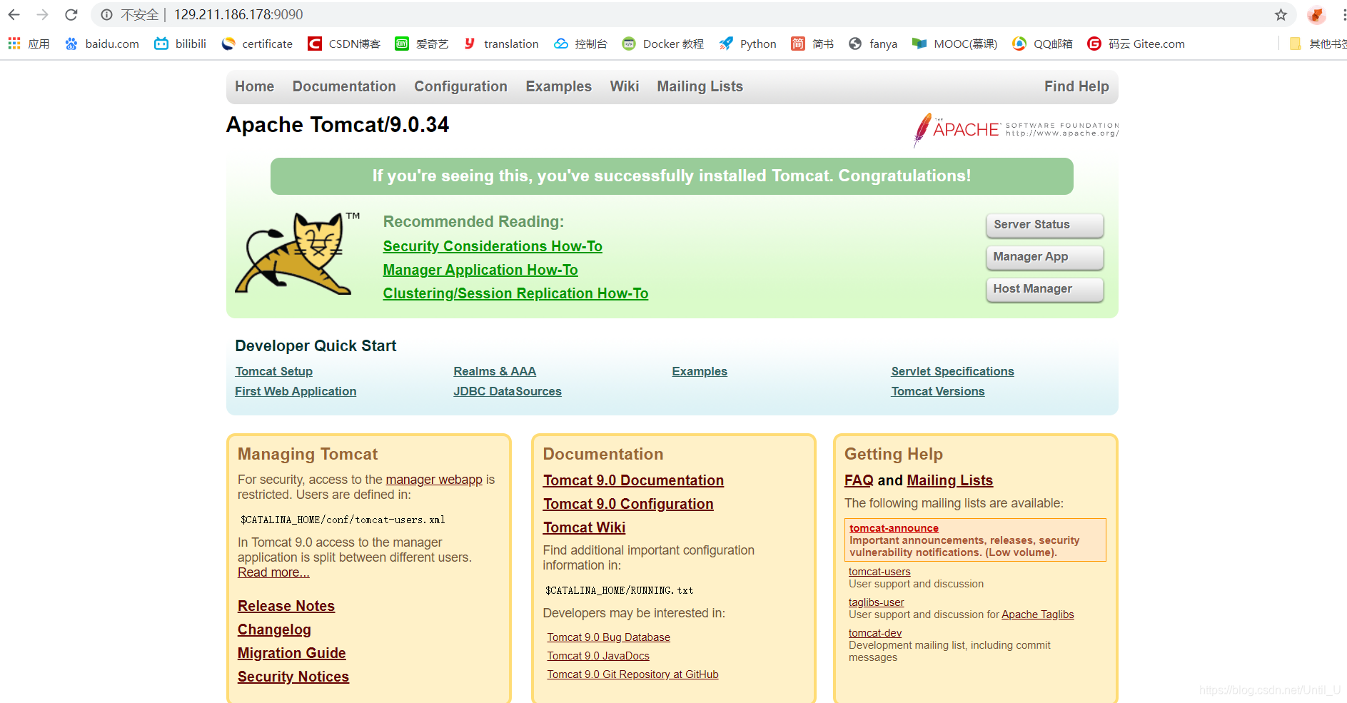The image size is (1347, 703).
Task: Click the Tomcat cat logo image
Action: tap(297, 253)
